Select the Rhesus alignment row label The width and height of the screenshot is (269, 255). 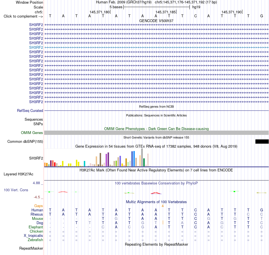37,214
